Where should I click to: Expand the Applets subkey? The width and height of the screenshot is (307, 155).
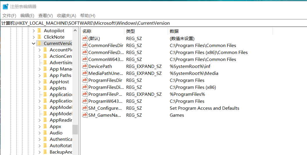click(x=40, y=88)
